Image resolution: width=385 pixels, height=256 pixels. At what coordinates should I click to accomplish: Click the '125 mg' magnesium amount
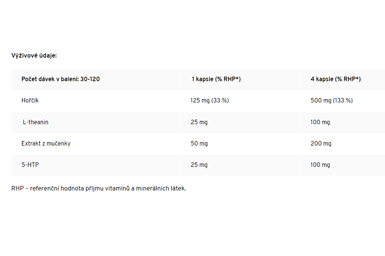(200, 101)
